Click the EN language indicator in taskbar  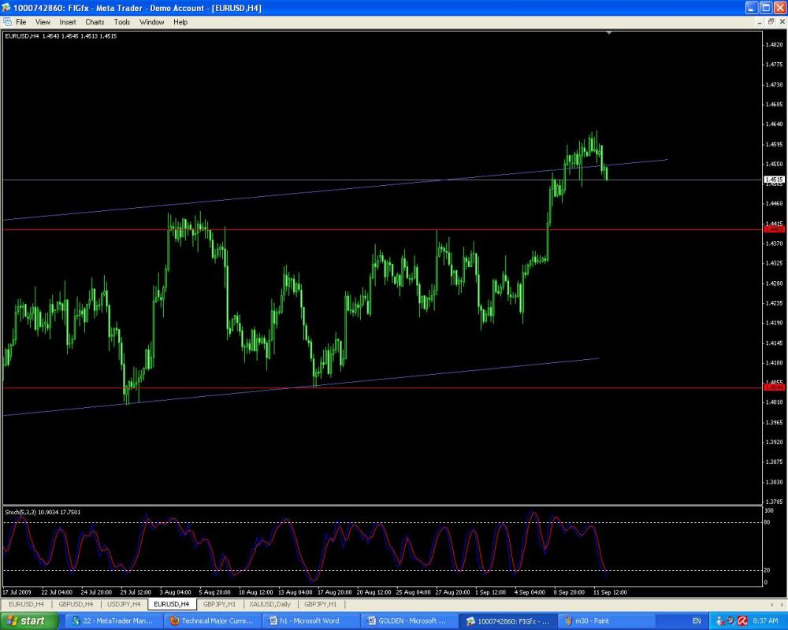pos(696,621)
